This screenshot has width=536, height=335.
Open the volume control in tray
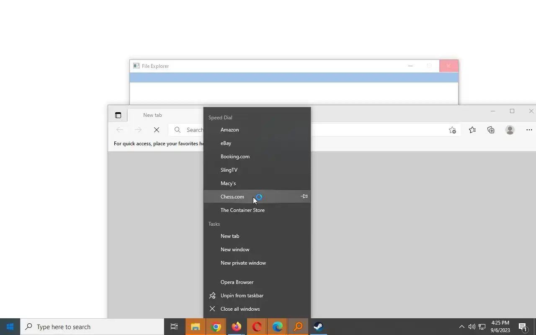[472, 327]
